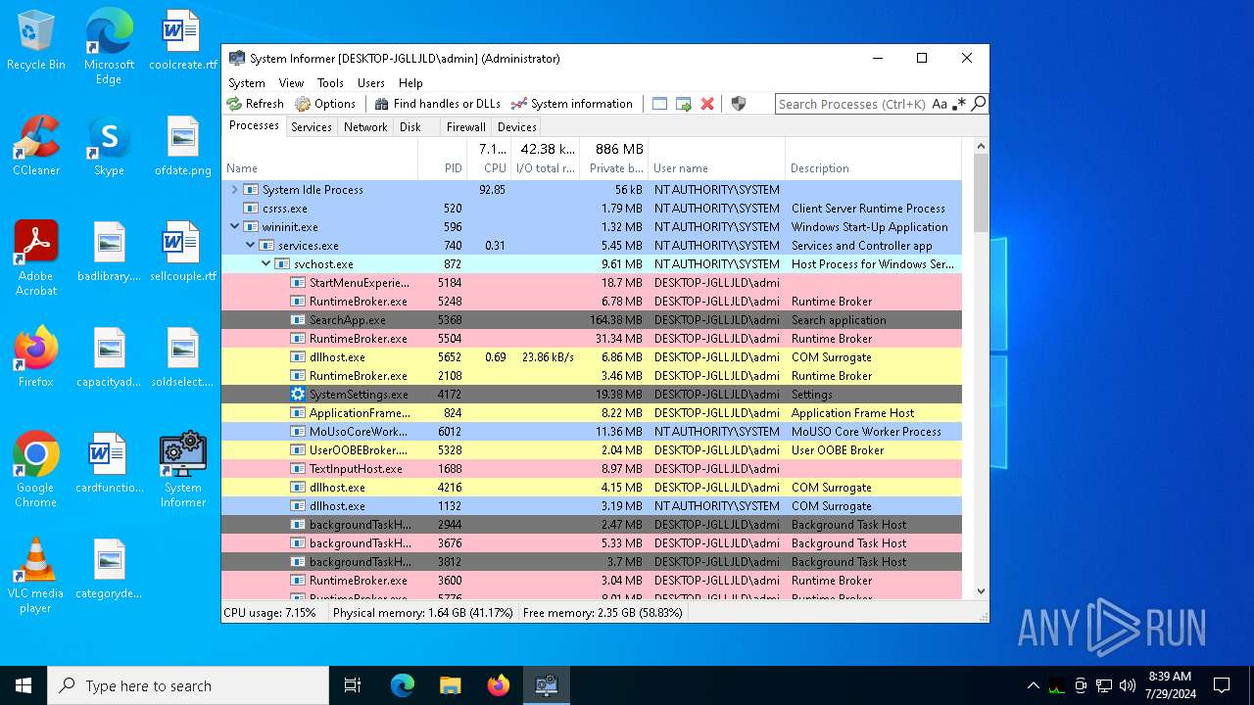Sort by the CPU column header
This screenshot has width=1254, height=705.
489,159
